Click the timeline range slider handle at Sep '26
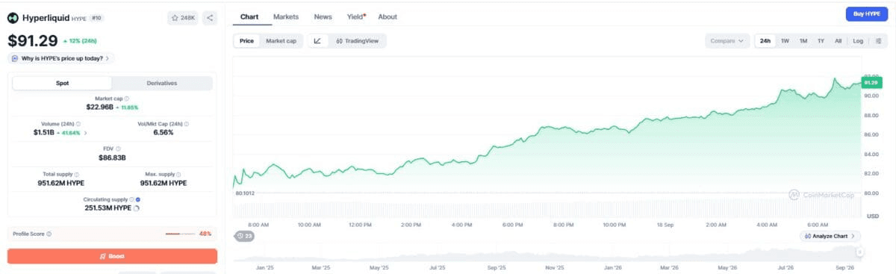Viewport: 896px width, 274px height. [860, 253]
